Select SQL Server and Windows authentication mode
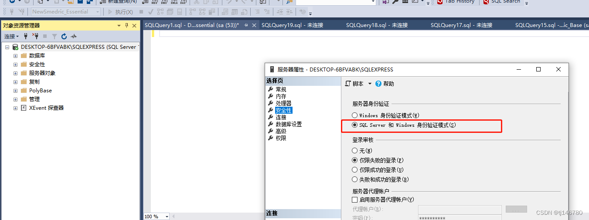The image size is (589, 220). pyautogui.click(x=355, y=125)
